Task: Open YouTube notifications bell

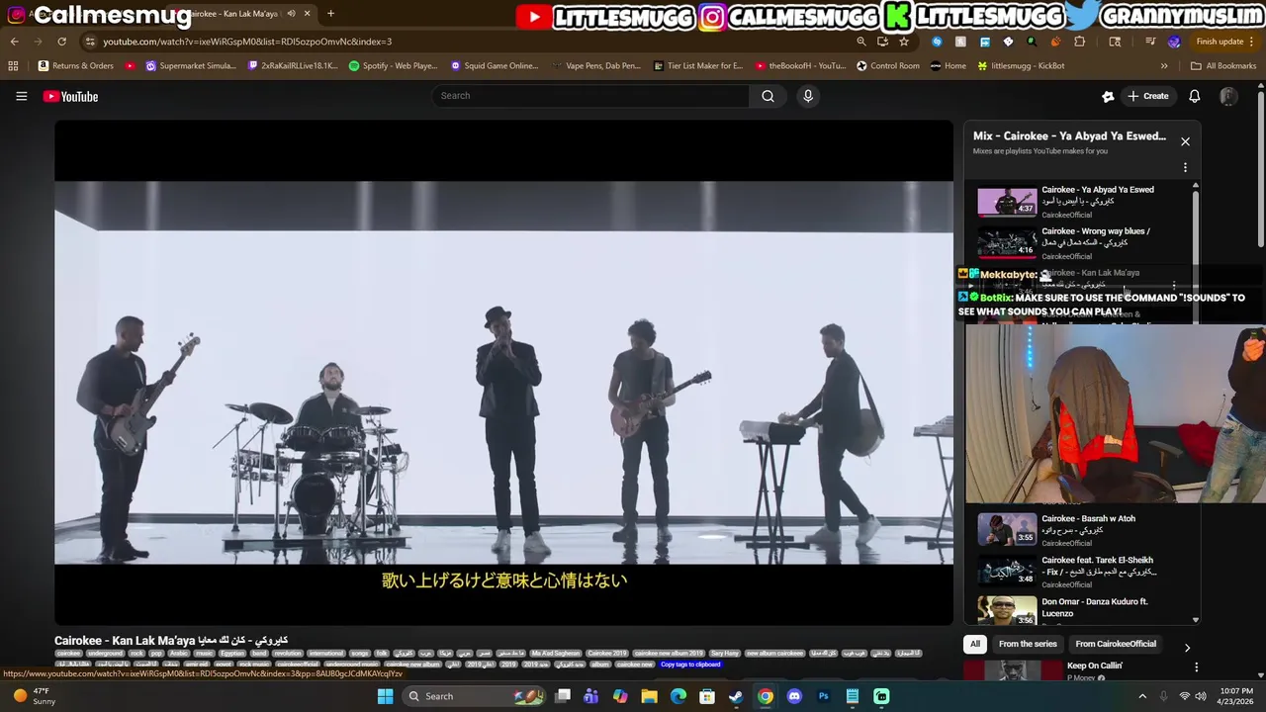Action: click(x=1194, y=96)
